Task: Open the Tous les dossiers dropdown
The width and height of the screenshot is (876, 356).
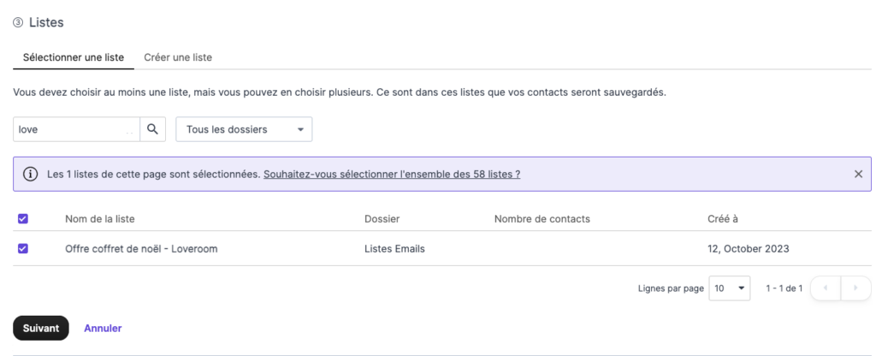Action: pos(244,129)
